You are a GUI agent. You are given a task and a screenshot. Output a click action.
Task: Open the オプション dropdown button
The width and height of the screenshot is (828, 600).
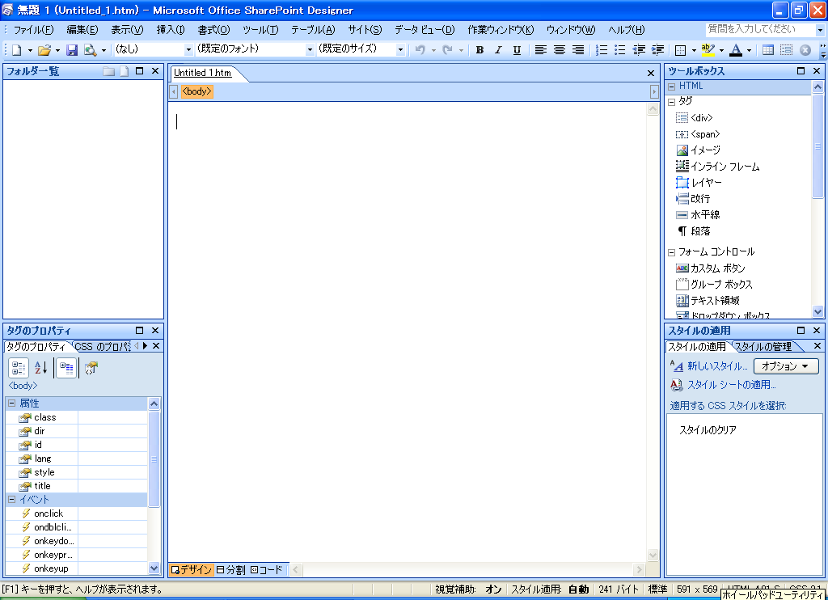click(785, 366)
